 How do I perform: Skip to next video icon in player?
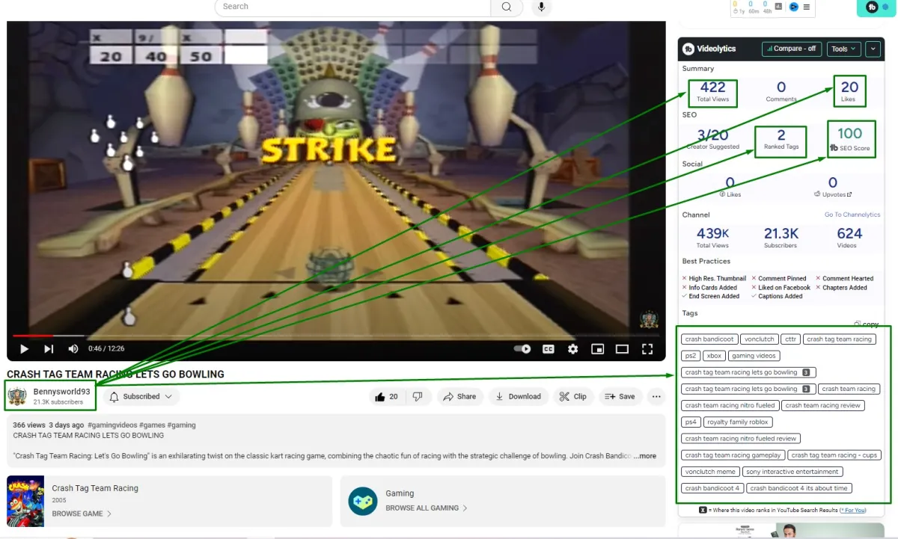pos(49,348)
